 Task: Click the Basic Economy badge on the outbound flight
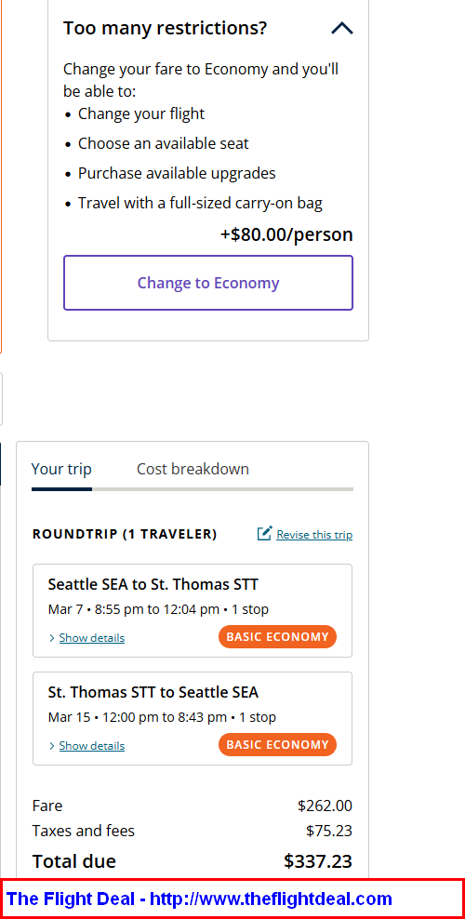(x=277, y=636)
